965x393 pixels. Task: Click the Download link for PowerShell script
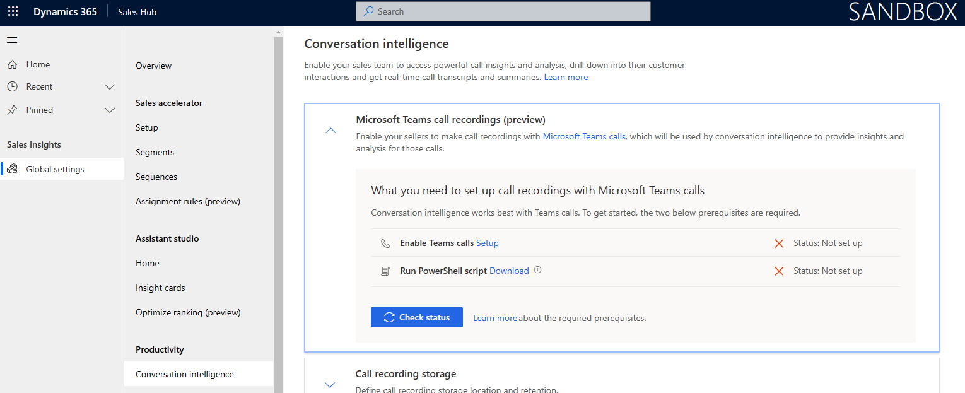(509, 271)
